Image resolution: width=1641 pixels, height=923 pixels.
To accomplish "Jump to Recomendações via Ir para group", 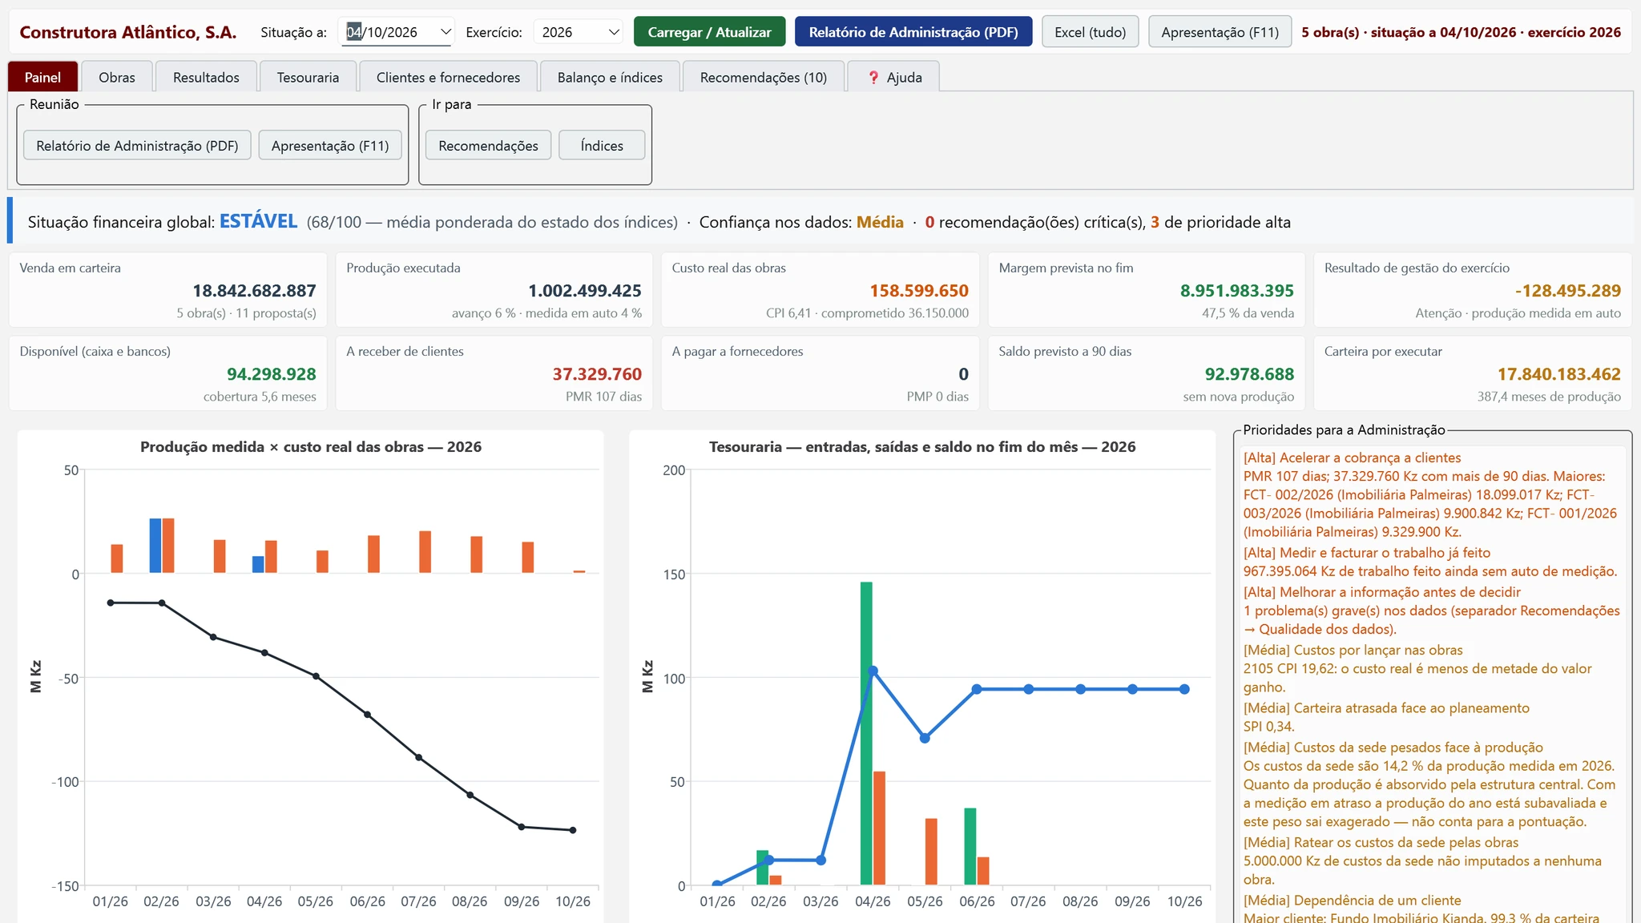I will pyautogui.click(x=488, y=145).
